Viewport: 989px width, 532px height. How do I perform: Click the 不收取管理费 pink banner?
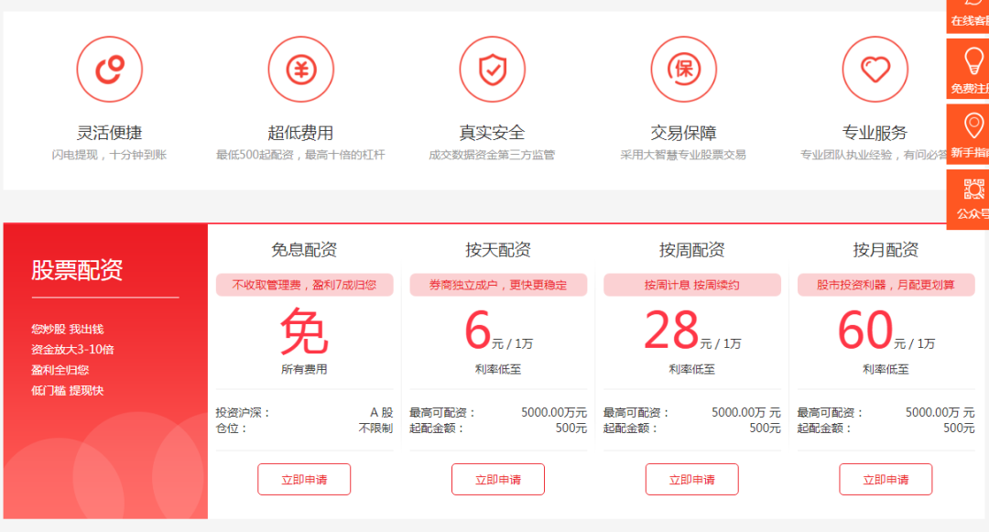pos(304,285)
